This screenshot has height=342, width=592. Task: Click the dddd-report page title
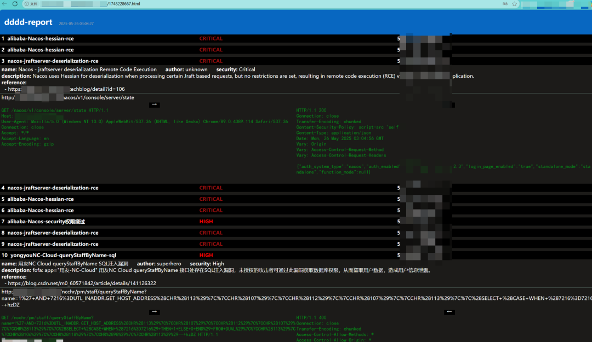coord(29,22)
